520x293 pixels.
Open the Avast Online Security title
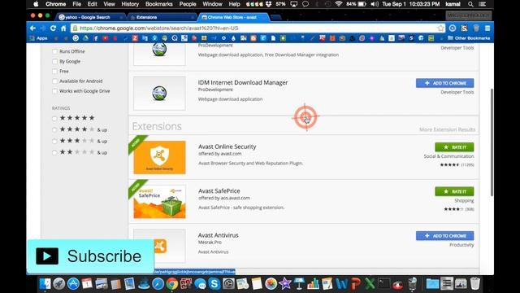tap(227, 146)
